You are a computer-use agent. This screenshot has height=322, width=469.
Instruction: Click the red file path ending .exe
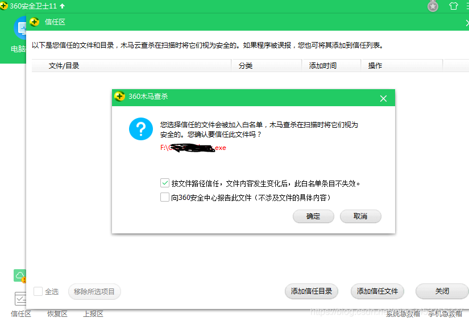pos(193,148)
